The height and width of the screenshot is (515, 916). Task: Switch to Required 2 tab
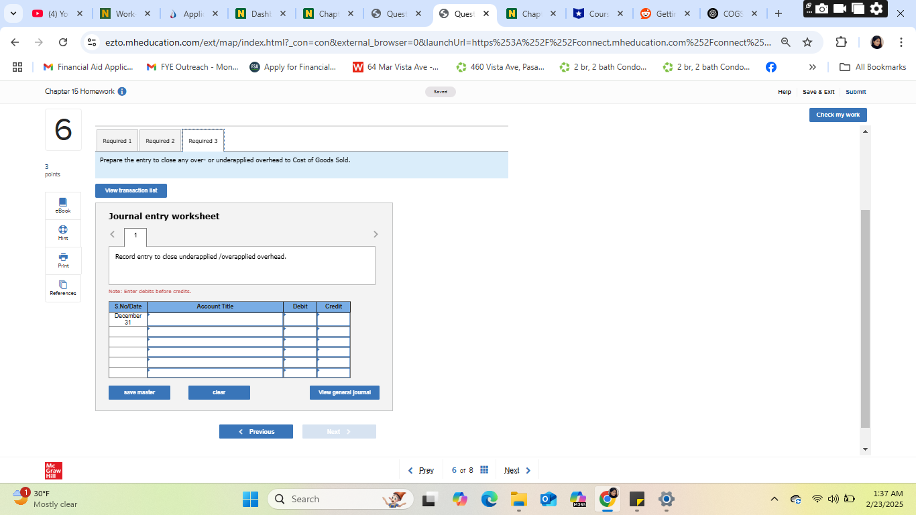[160, 141]
